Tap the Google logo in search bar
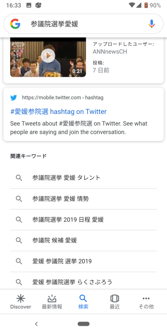Image resolution: width=167 pixels, height=334 pixels. (x=15, y=24)
